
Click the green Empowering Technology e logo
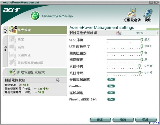coord(35,16)
